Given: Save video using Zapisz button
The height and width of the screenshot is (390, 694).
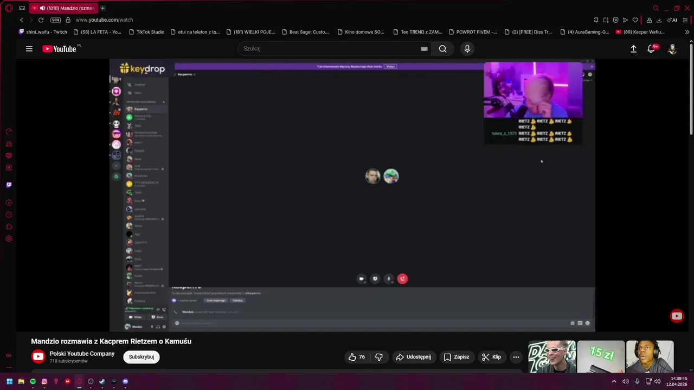Looking at the screenshot, I should tap(457, 357).
